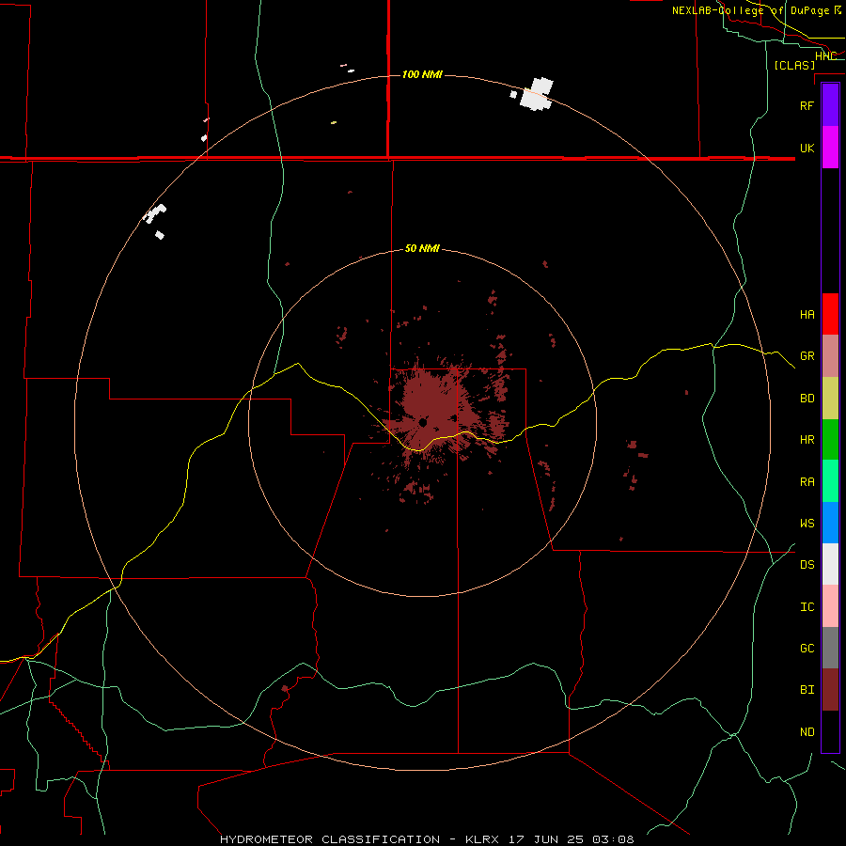This screenshot has height=846, width=846.
Task: Click the blue WS legend swatch
Action: pos(830,523)
